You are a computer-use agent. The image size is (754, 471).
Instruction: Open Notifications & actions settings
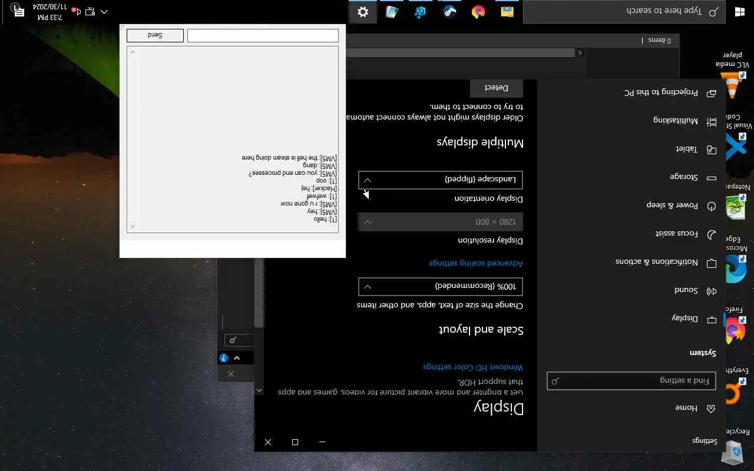pyautogui.click(x=631, y=262)
